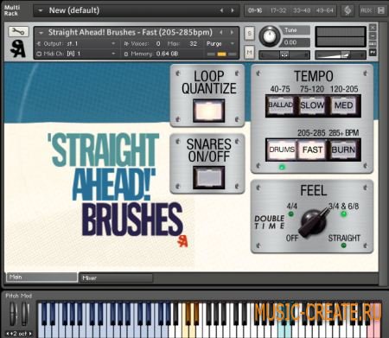Go to previous multi preset arrow

tap(221, 10)
